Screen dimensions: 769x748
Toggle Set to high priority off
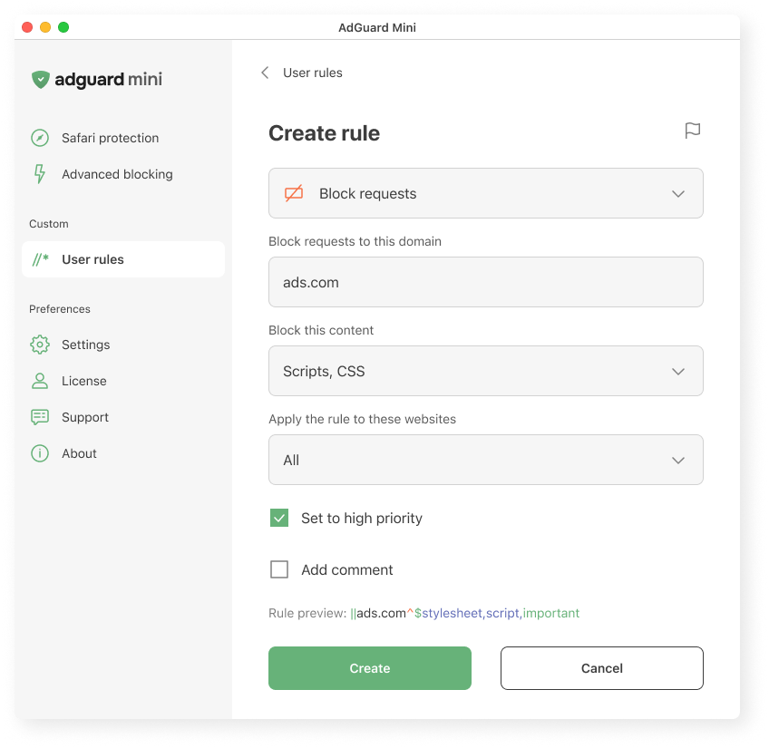[x=279, y=518]
